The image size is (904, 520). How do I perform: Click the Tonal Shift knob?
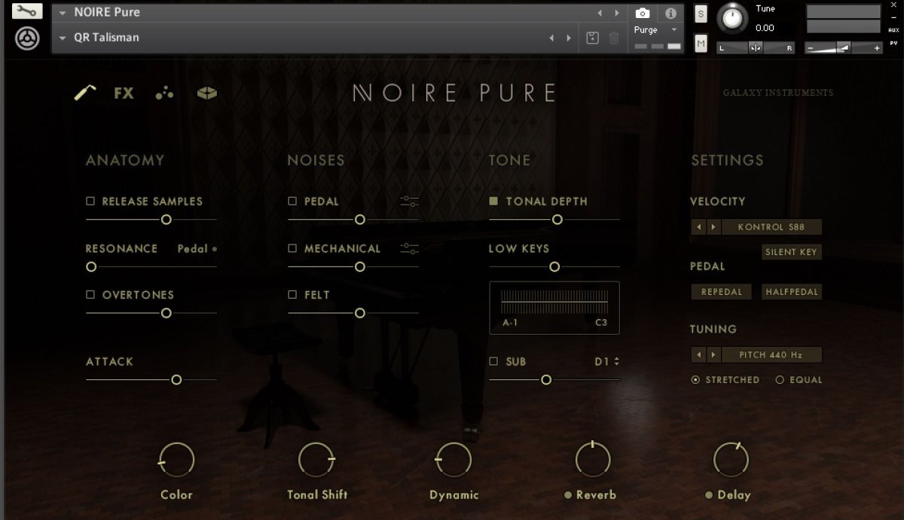click(316, 460)
